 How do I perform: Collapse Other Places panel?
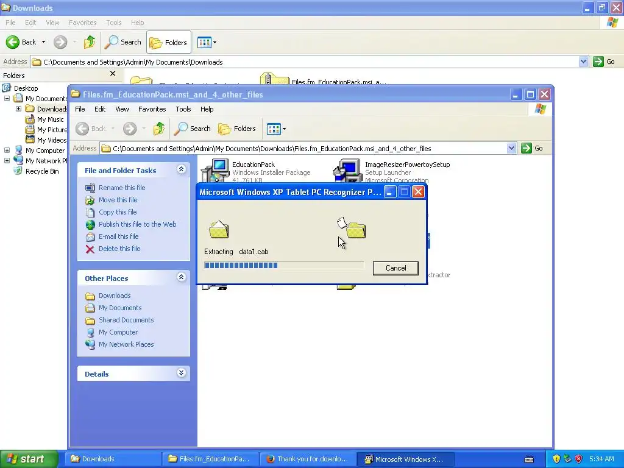tap(181, 277)
